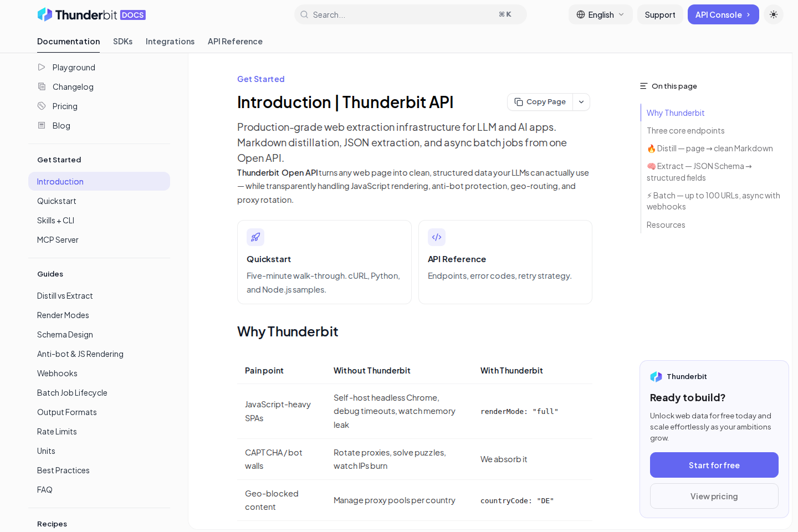Viewport: 798px width, 532px height.
Task: Open the Quickstart card
Action: (x=324, y=262)
